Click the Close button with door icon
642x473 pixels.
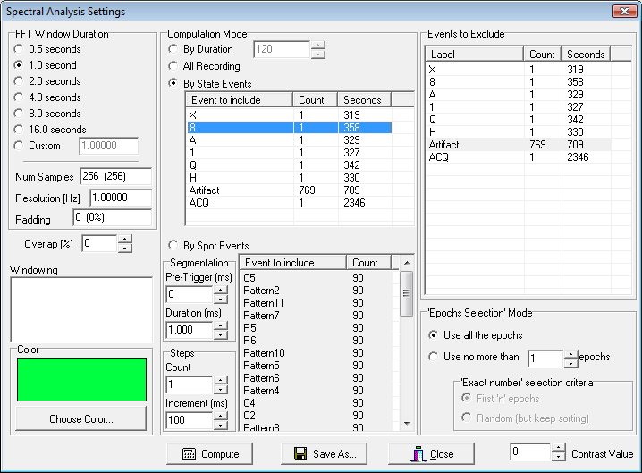point(431,453)
